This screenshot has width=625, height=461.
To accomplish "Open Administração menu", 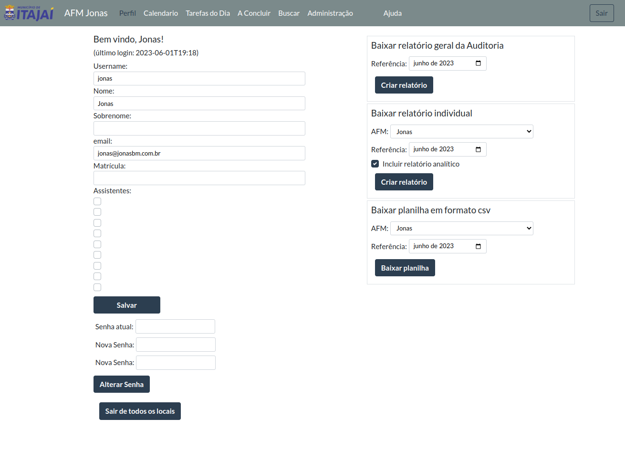I will [330, 13].
